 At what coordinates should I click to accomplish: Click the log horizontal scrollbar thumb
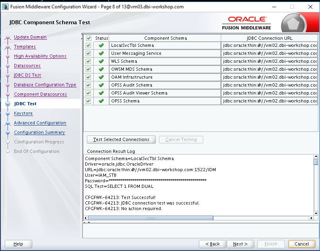point(151,218)
